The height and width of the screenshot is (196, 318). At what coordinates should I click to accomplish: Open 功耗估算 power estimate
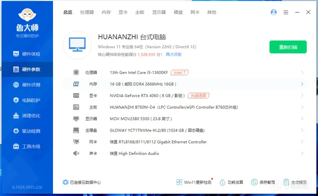[x=231, y=182]
